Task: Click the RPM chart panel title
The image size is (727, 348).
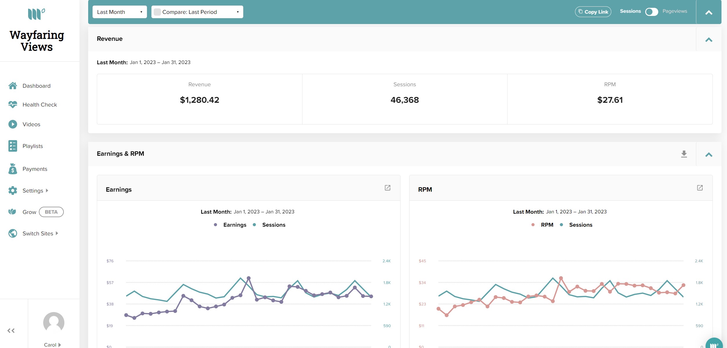Action: (x=425, y=190)
